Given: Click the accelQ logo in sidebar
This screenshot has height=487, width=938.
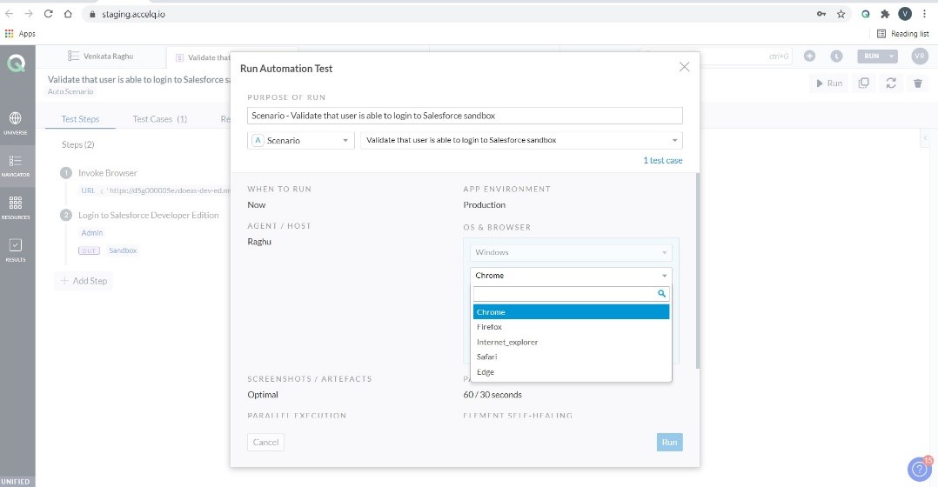Looking at the screenshot, I should click(x=17, y=63).
